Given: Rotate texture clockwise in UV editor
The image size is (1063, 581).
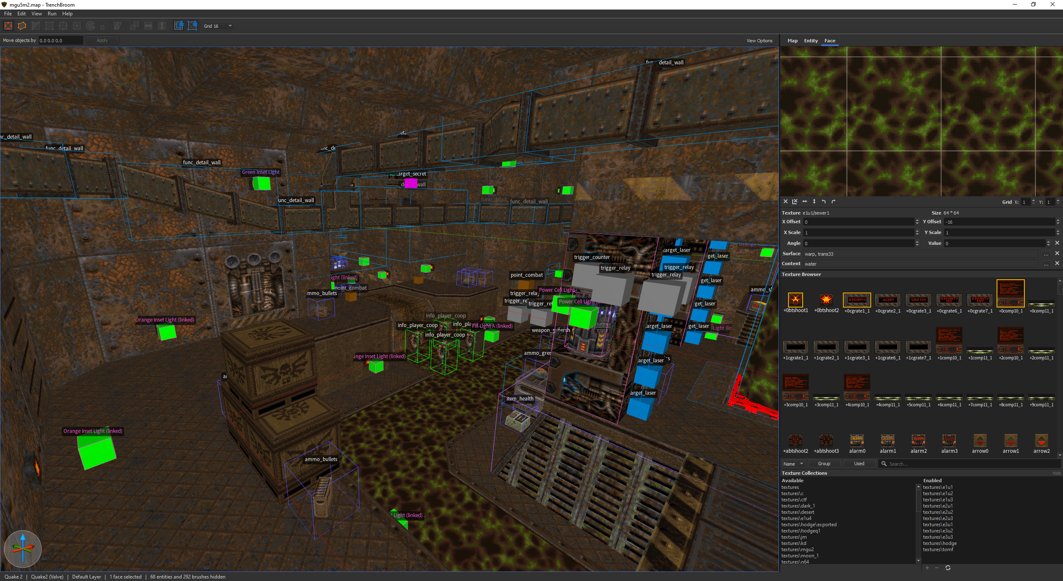Looking at the screenshot, I should point(833,202).
